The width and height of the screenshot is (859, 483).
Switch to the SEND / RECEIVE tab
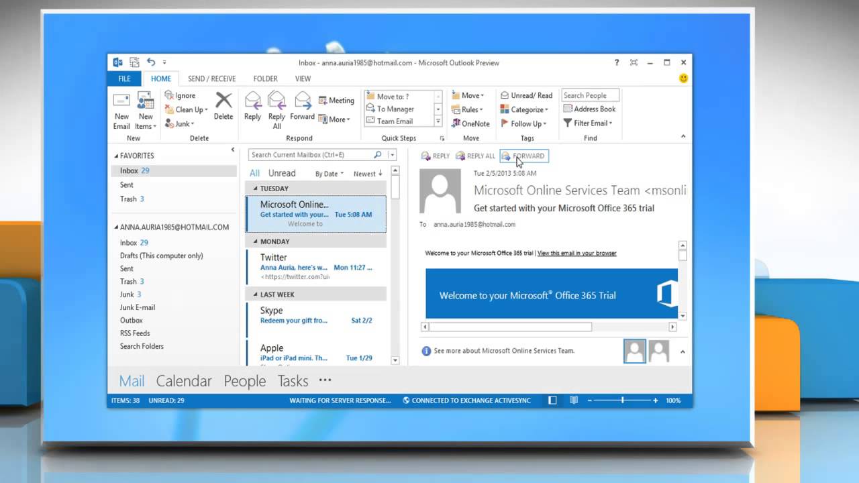211,78
